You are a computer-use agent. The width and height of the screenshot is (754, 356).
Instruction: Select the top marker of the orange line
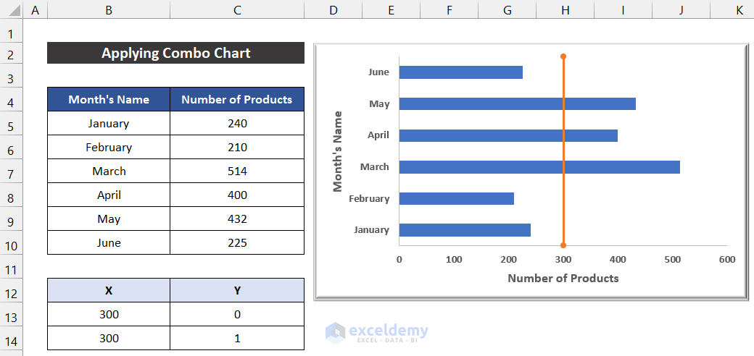[563, 56]
